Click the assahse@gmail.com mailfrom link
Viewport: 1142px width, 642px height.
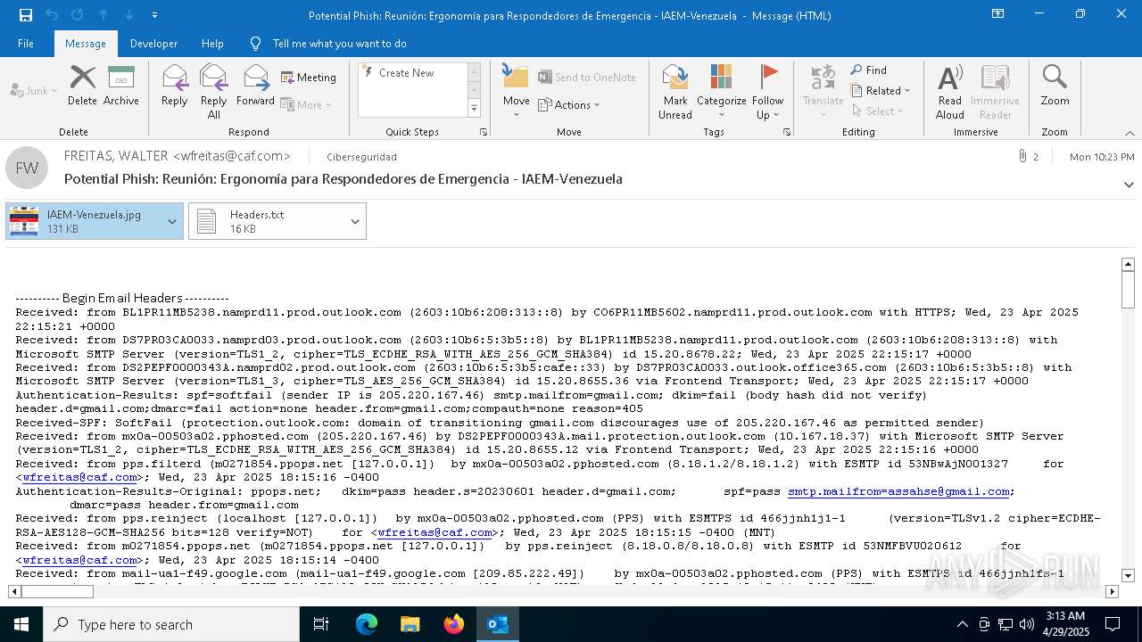898,491
